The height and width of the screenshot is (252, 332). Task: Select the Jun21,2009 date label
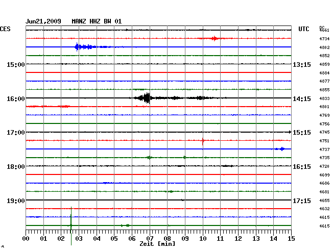pyautogui.click(x=43, y=21)
